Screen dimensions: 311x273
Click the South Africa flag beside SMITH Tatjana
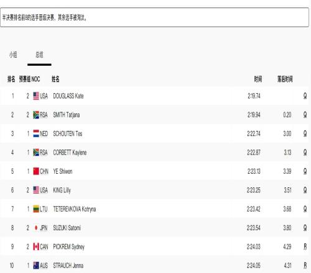pos(36,115)
